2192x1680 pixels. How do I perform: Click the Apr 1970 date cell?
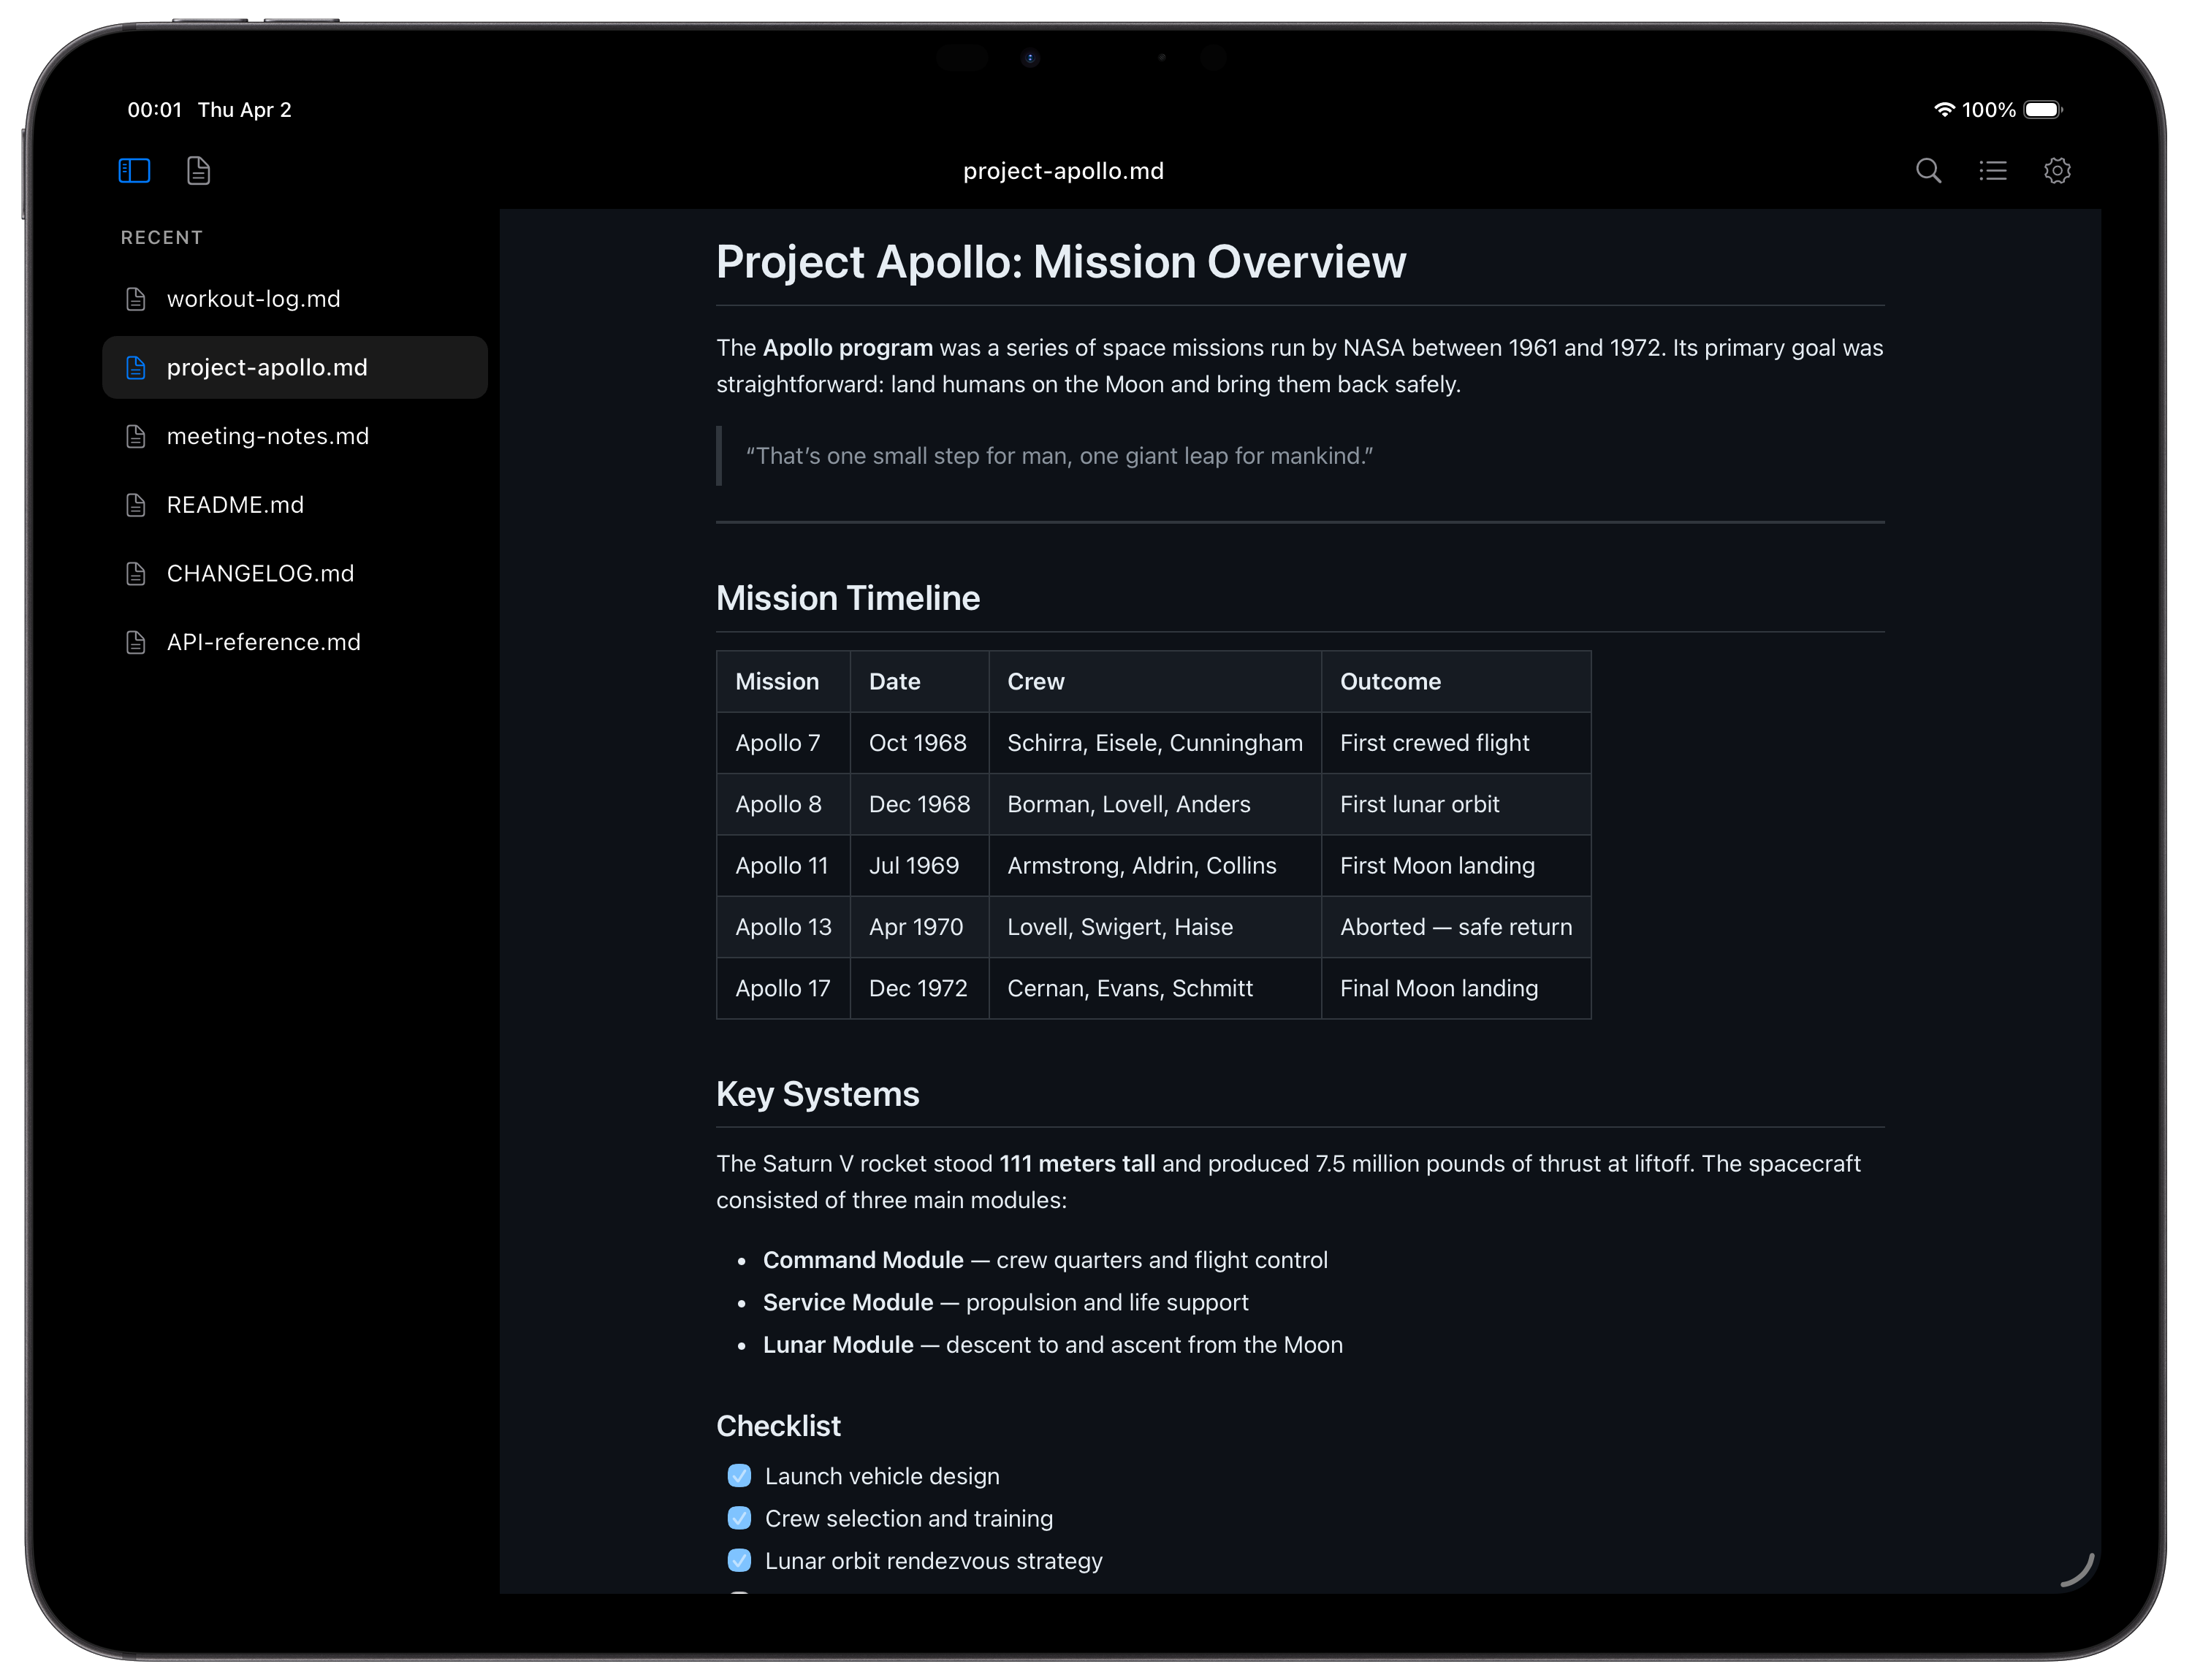click(919, 927)
